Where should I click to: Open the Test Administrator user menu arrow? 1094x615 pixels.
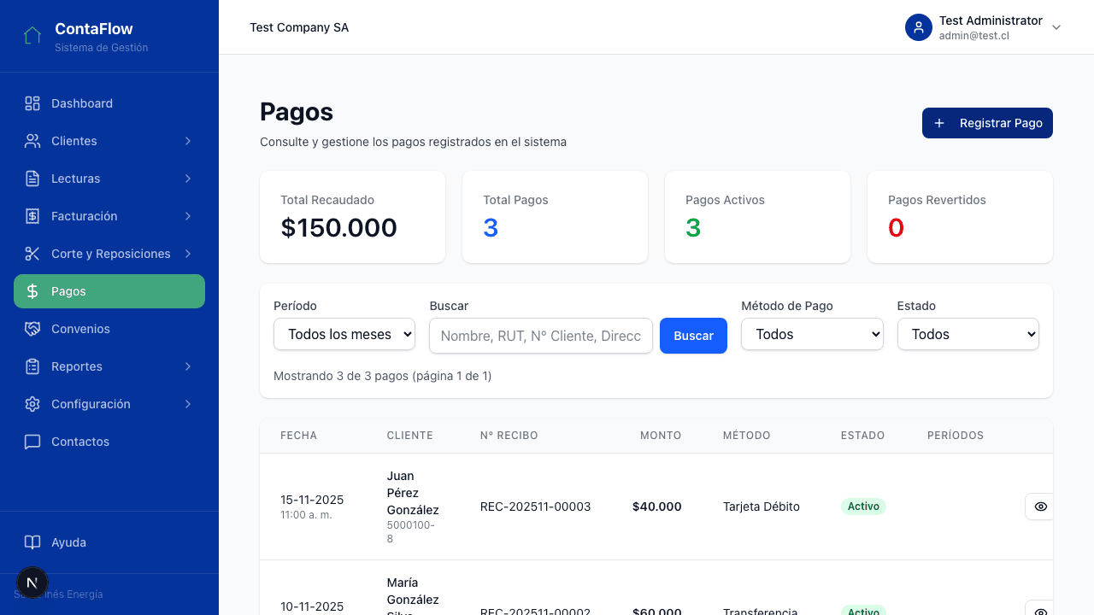pyautogui.click(x=1056, y=27)
